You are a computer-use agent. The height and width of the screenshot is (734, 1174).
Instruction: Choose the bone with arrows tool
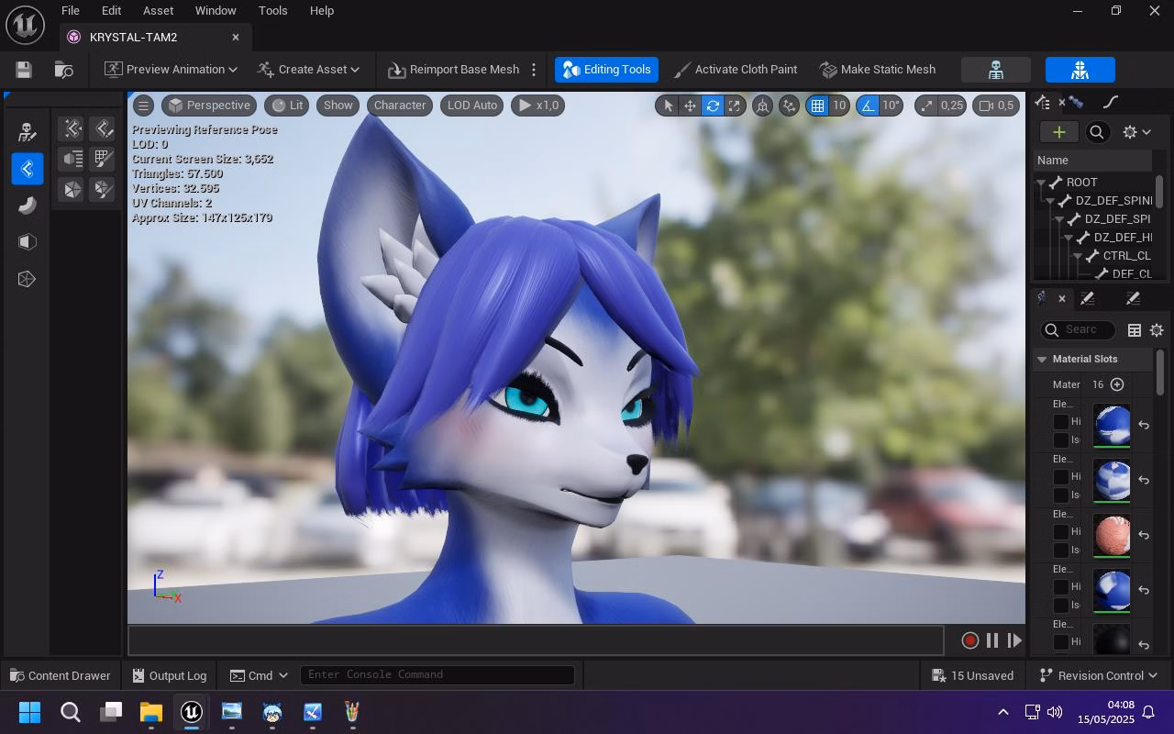72,128
